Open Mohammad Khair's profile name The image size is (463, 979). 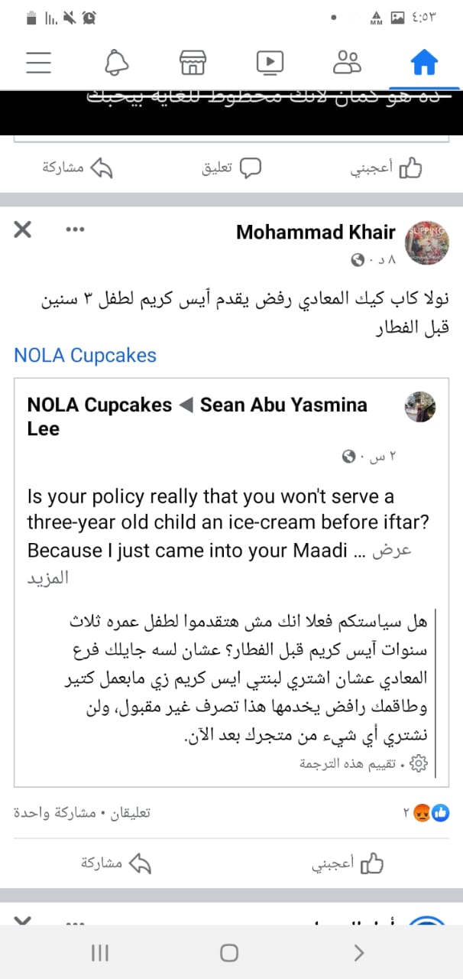tap(316, 233)
